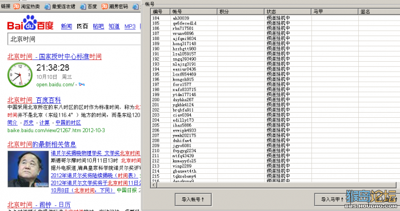The image size is (400, 211).
Task: Select account row jgyo6081
Action: 275,146
